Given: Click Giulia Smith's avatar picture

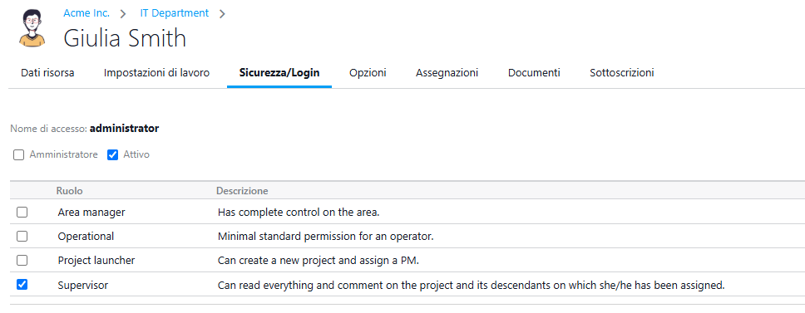Looking at the screenshot, I should [32, 28].
